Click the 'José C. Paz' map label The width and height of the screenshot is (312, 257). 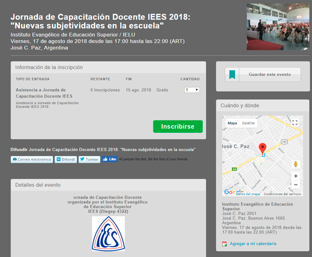pos(236,146)
